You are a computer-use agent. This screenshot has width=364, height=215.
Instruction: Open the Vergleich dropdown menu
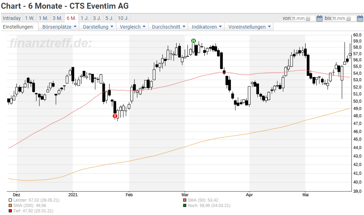[132, 27]
